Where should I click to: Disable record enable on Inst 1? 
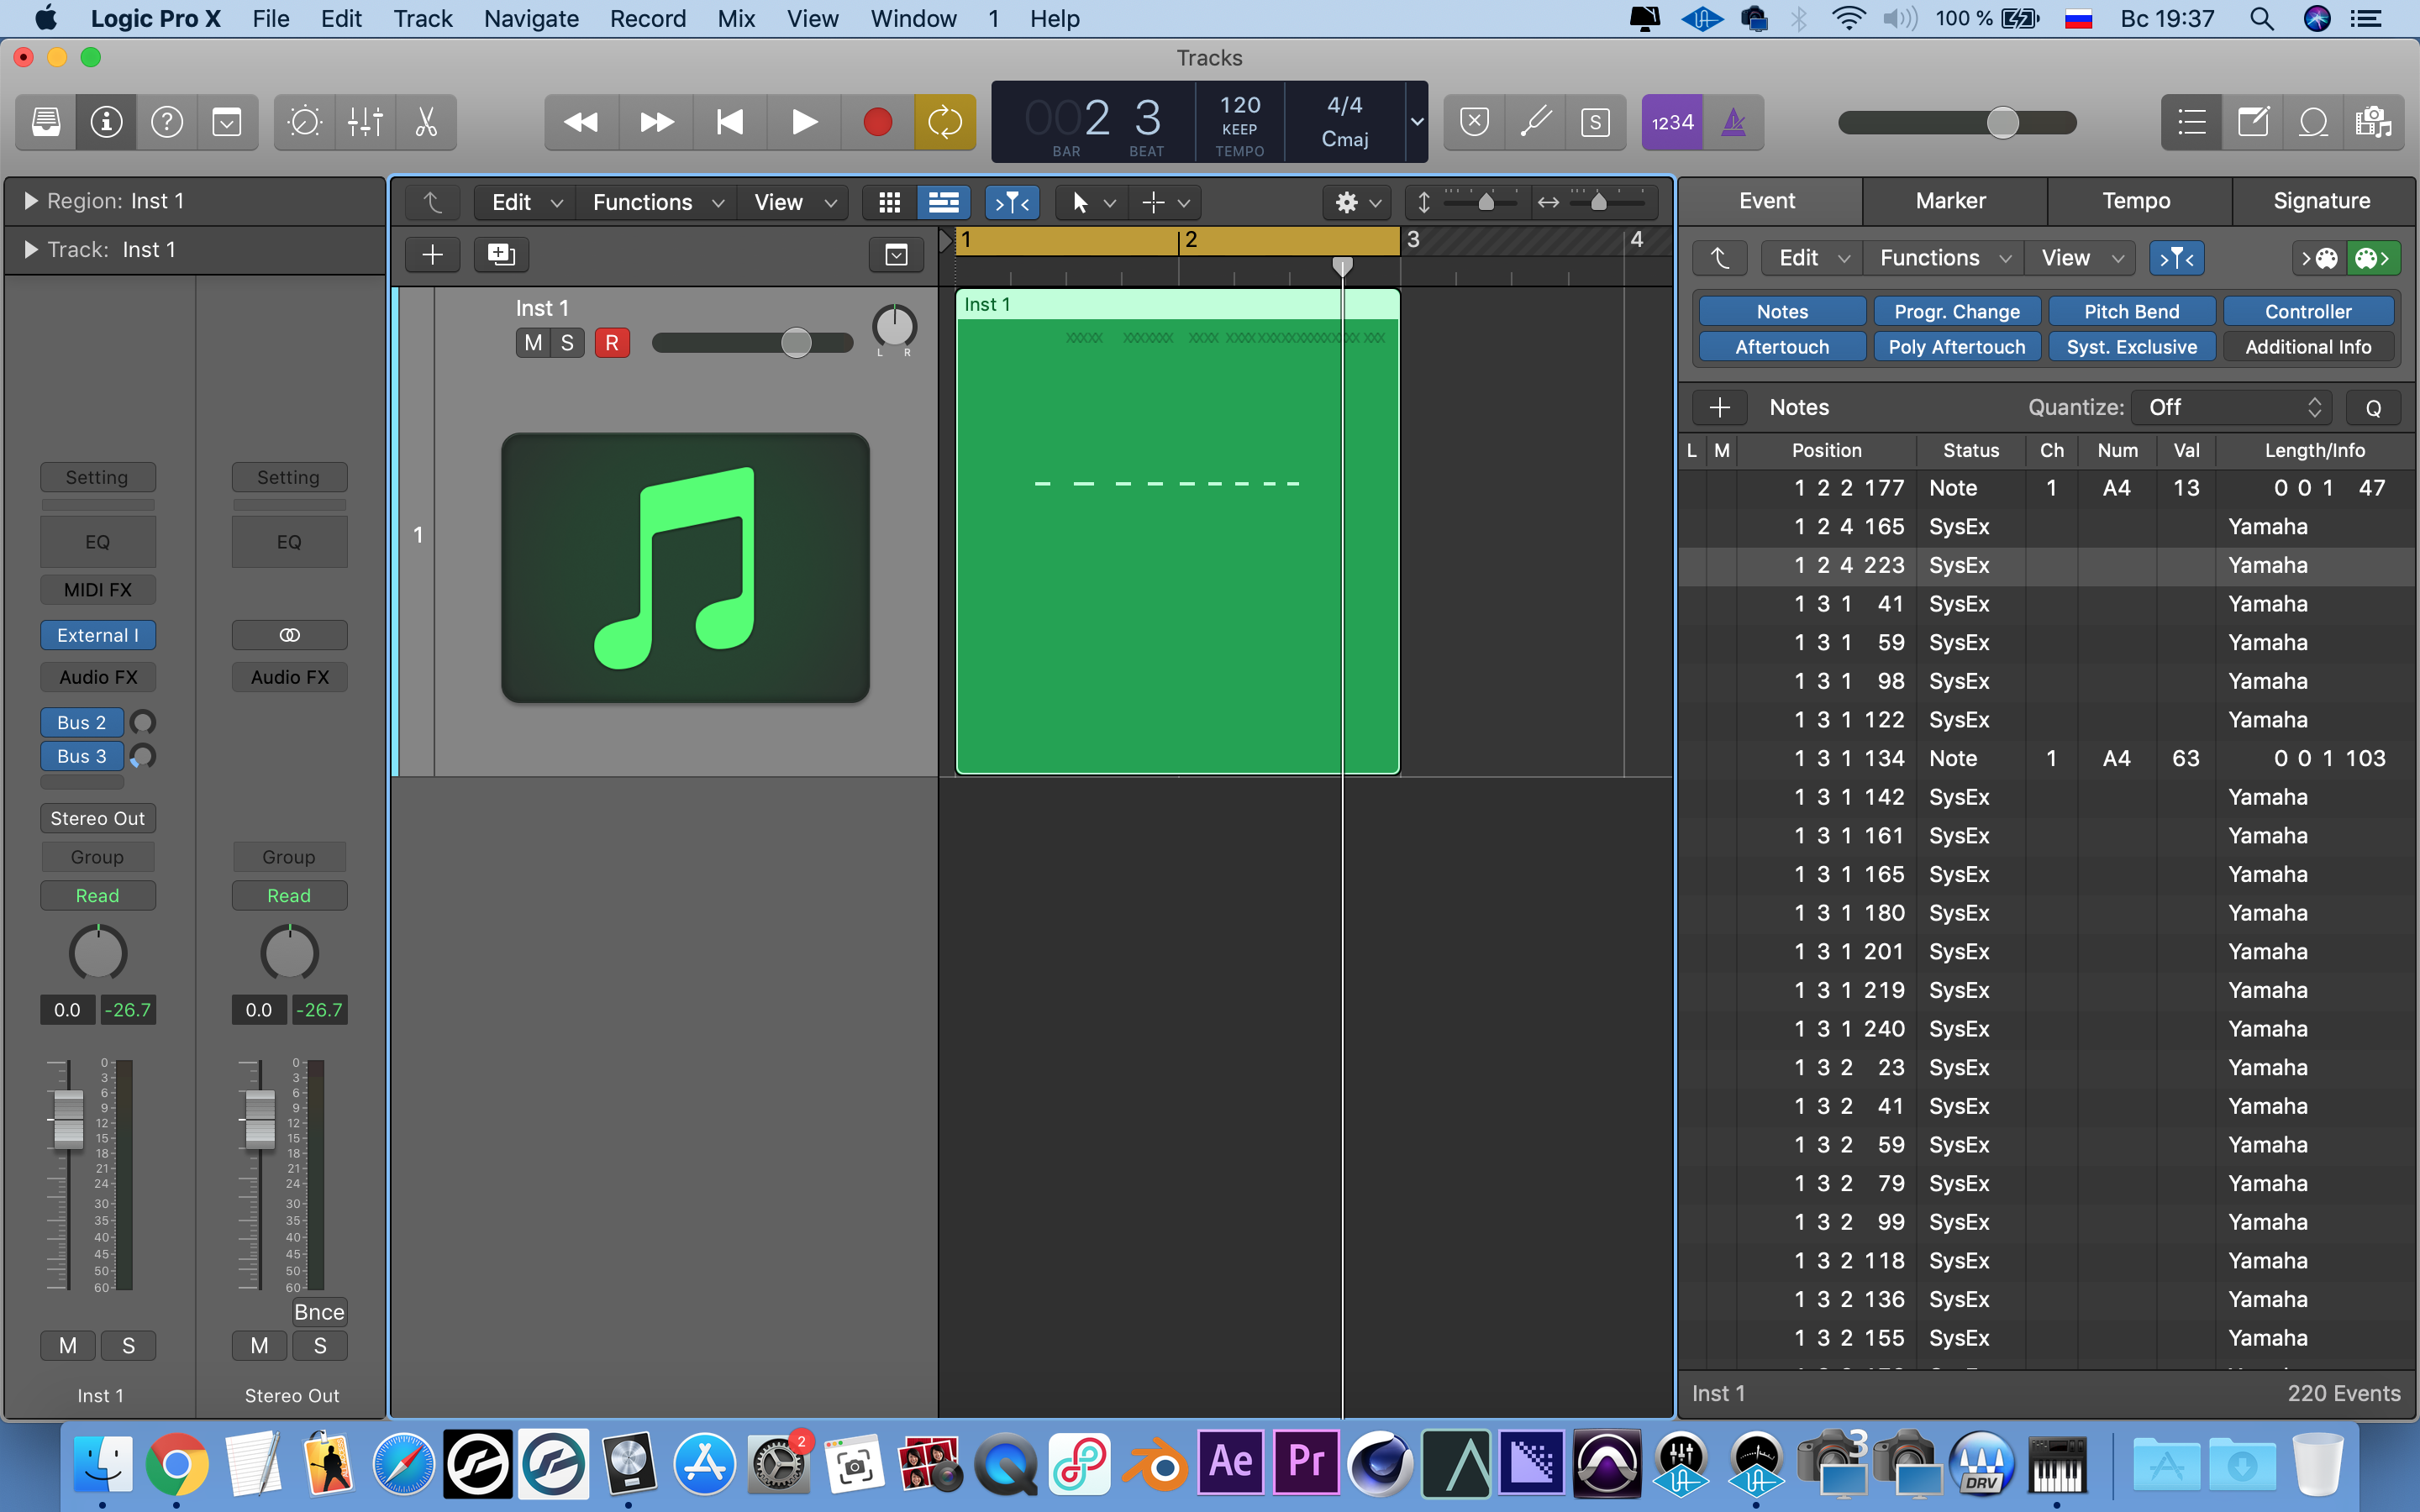pos(612,343)
